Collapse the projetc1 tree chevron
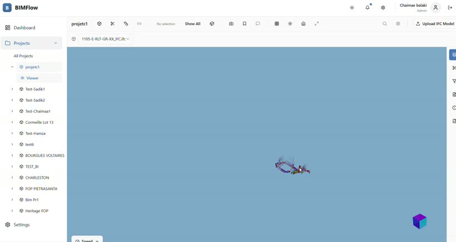 click(x=12, y=67)
